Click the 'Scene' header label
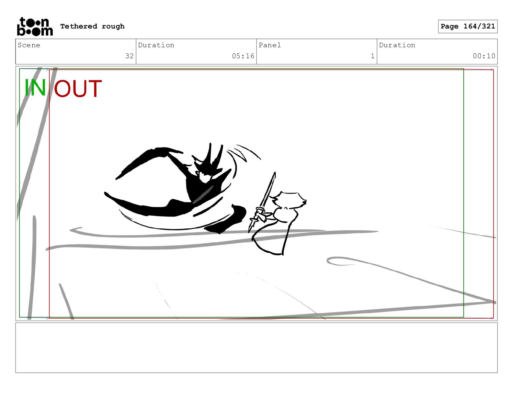The width and height of the screenshot is (513, 396). [x=29, y=45]
